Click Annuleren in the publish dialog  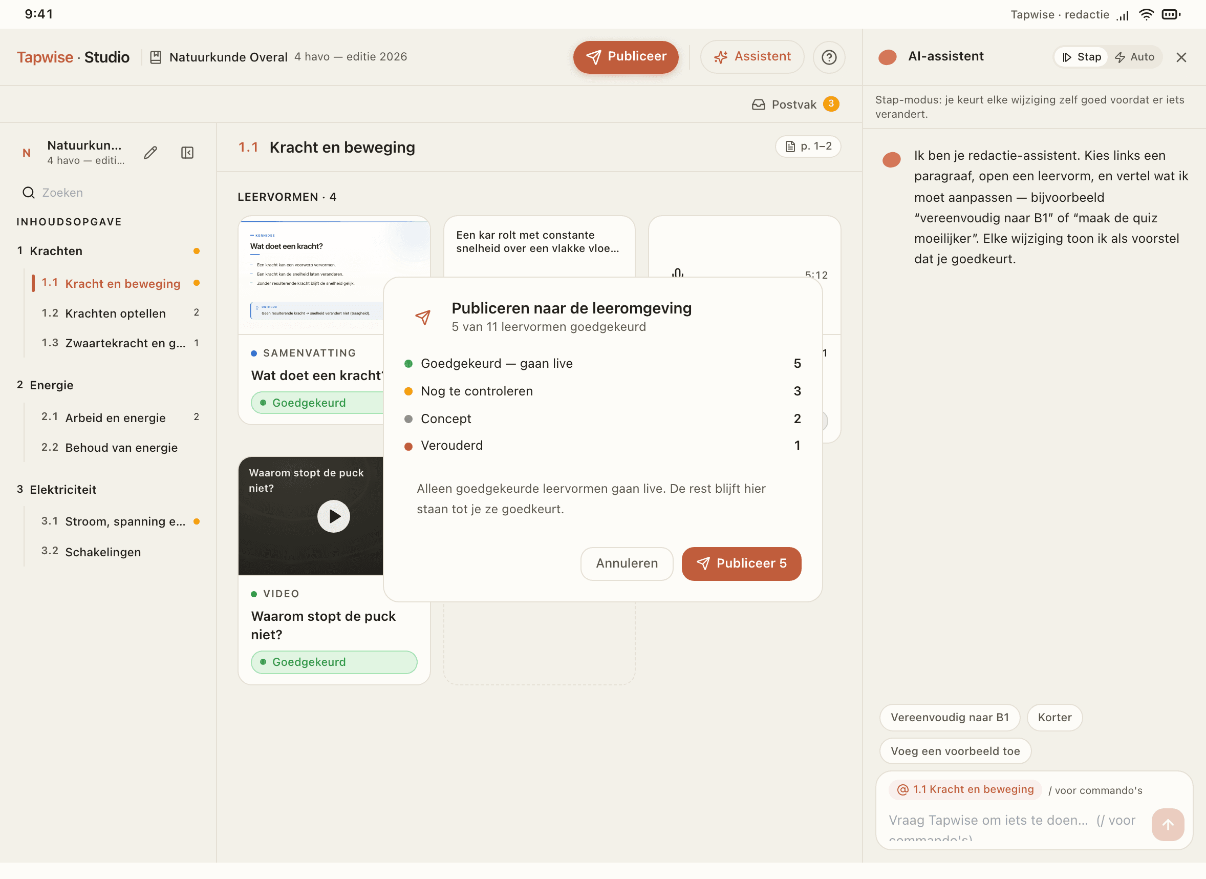pyautogui.click(x=627, y=563)
